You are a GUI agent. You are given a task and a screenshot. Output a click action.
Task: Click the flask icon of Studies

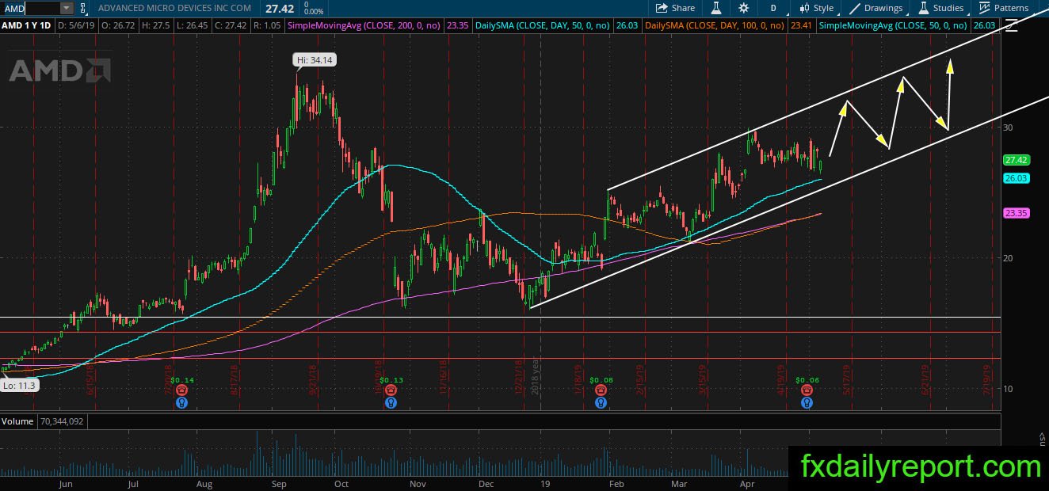click(924, 8)
